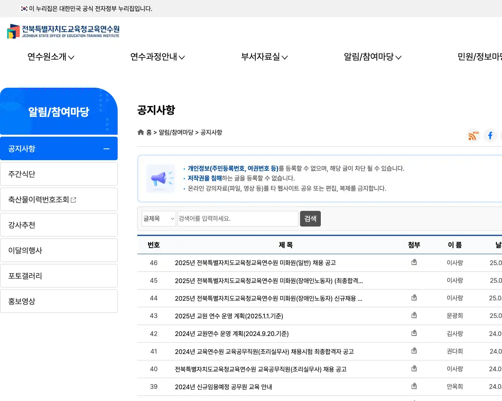Click the 홈 breadcrumb link
502x401 pixels.
149,132
